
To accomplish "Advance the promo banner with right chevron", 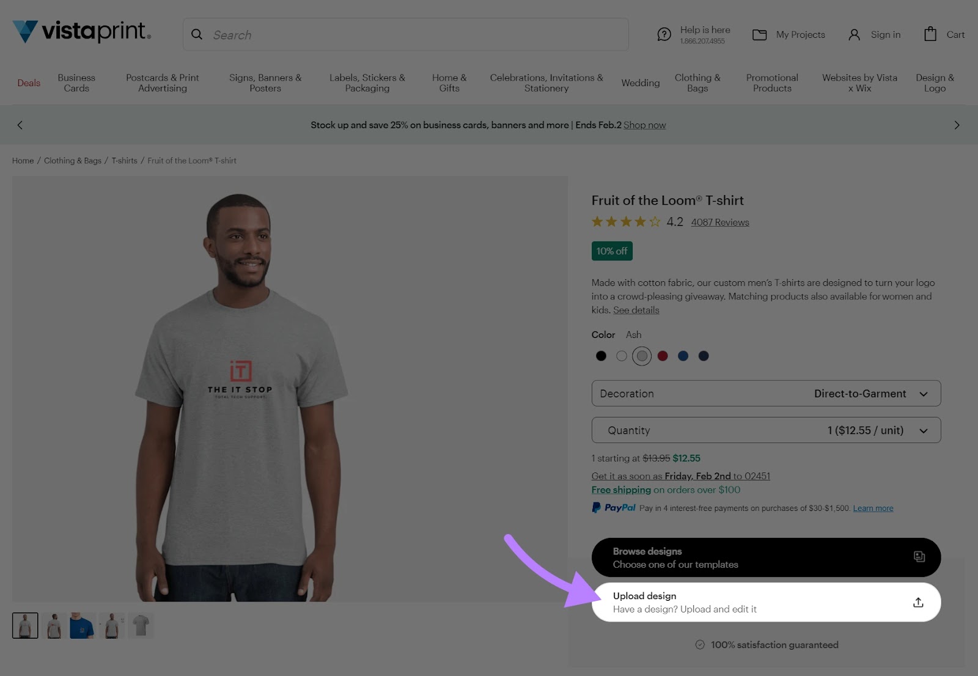I will coord(957,125).
